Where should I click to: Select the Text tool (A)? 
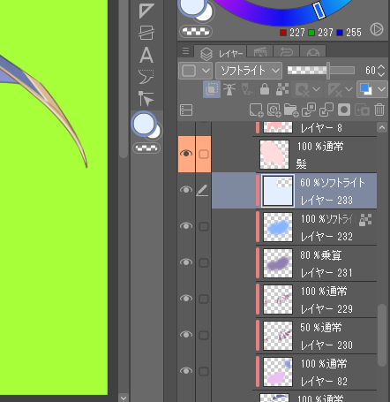[x=146, y=55]
